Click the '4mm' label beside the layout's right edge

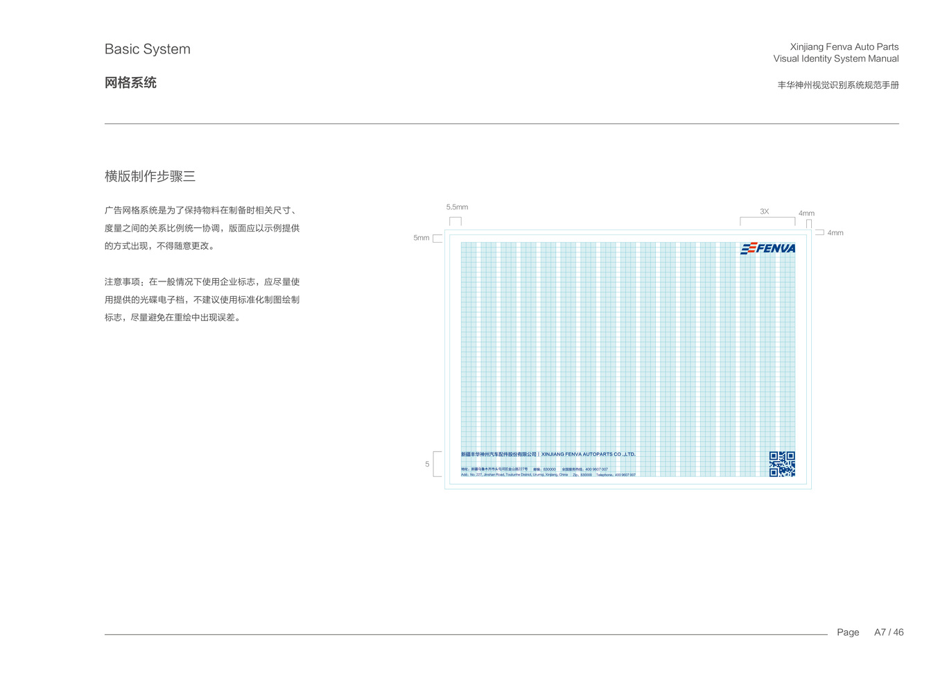[x=835, y=233]
